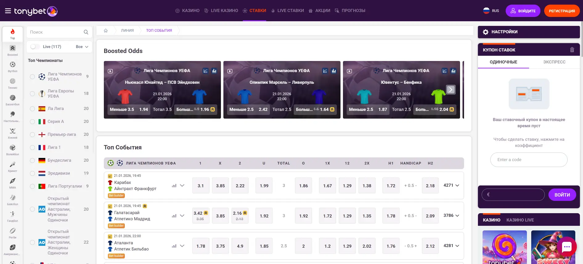Click the Enter a code field
This screenshot has height=264, width=583.
pyautogui.click(x=529, y=160)
